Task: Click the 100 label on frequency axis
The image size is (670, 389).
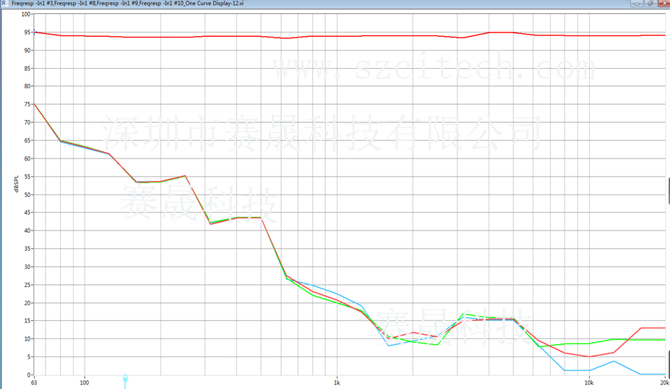Action: pyautogui.click(x=84, y=382)
